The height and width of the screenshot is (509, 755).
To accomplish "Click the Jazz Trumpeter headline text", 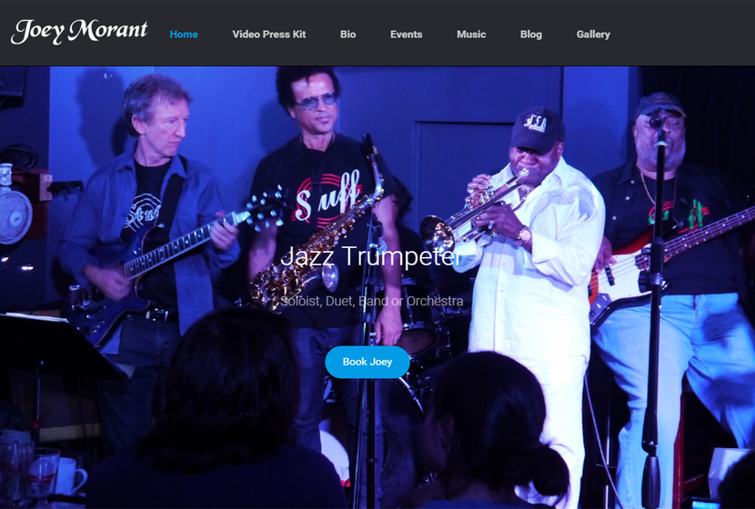I will [x=370, y=256].
